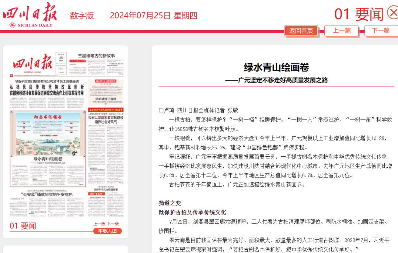
Task: Click subheading 既保护古柏又传承传统文化
Action: 192,212
